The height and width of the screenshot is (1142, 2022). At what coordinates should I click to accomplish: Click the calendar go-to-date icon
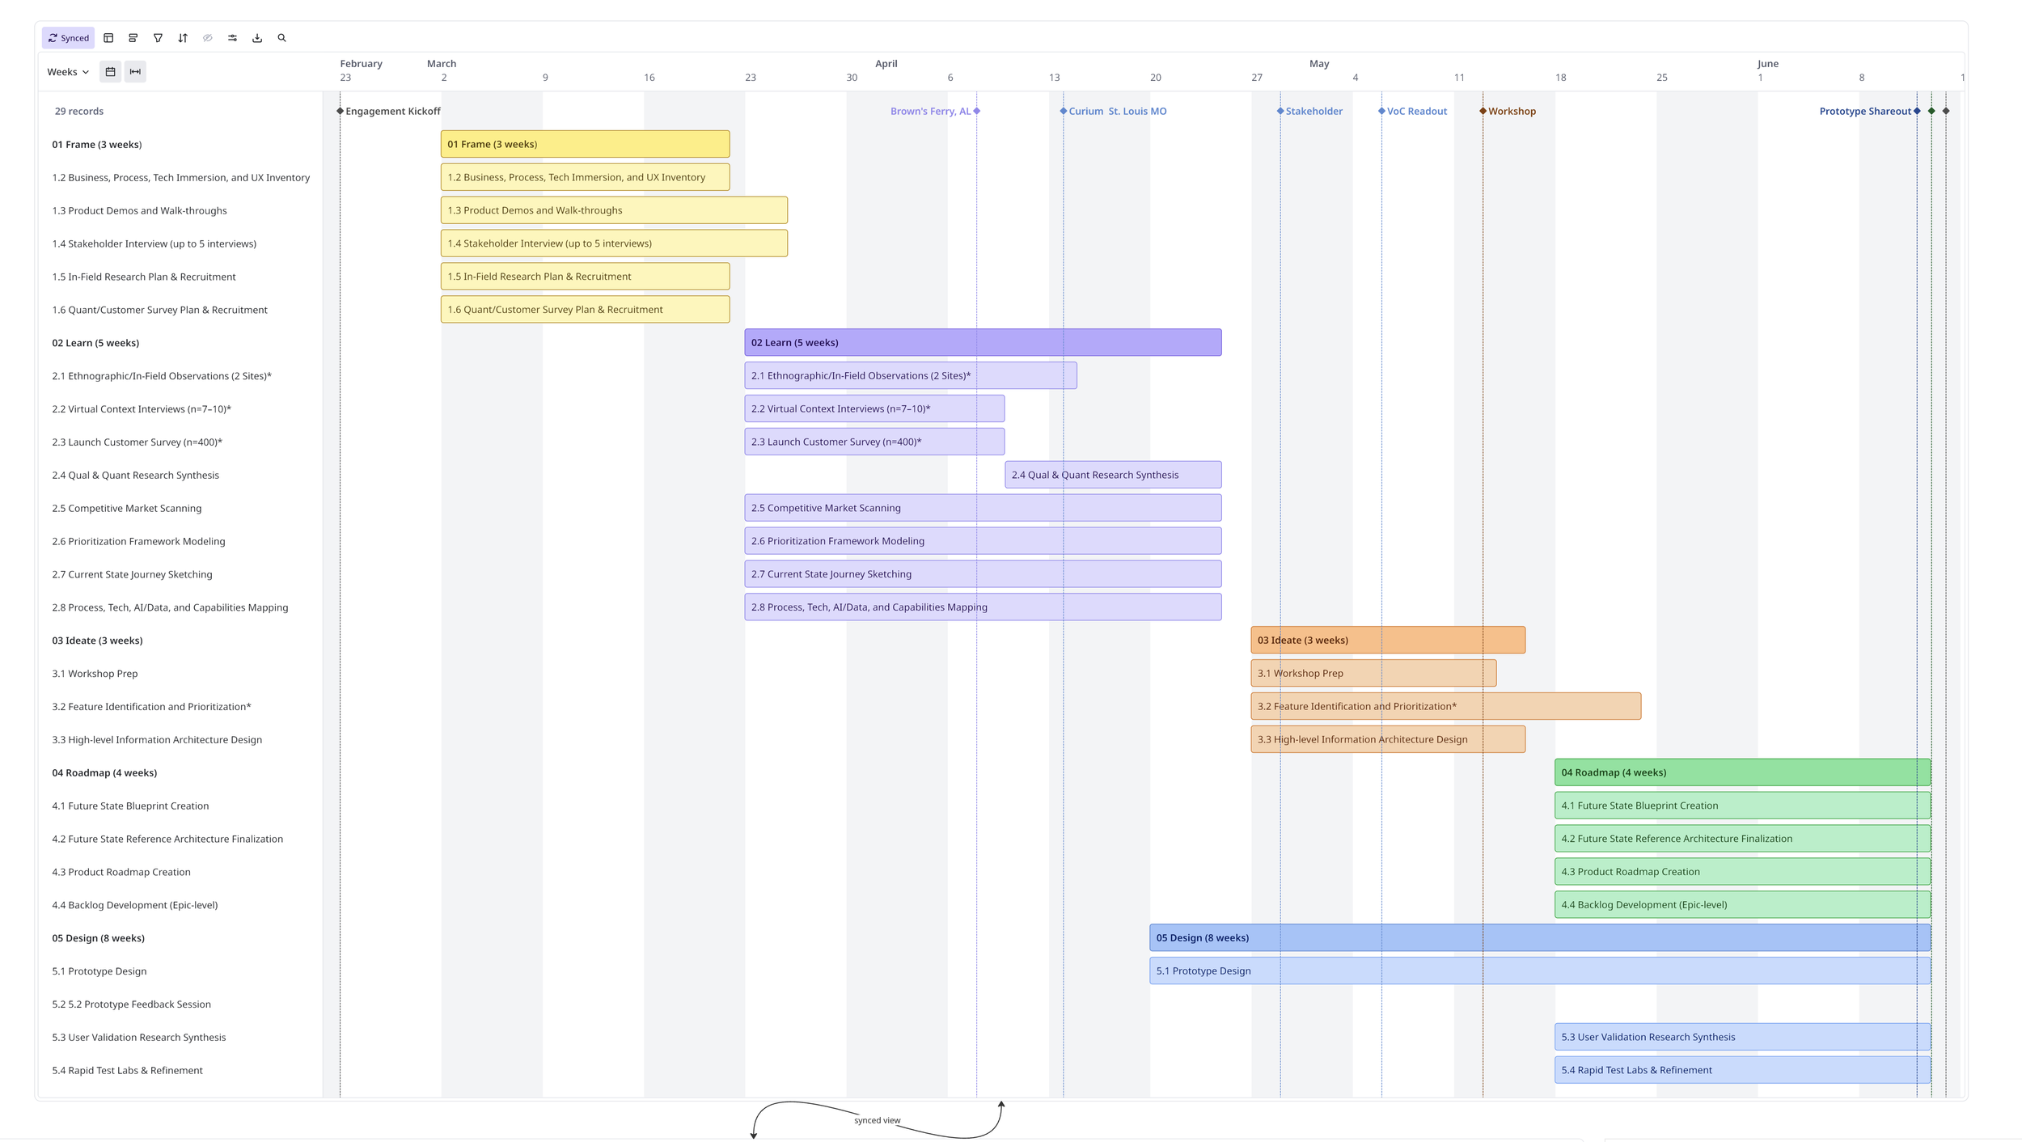pyautogui.click(x=111, y=72)
